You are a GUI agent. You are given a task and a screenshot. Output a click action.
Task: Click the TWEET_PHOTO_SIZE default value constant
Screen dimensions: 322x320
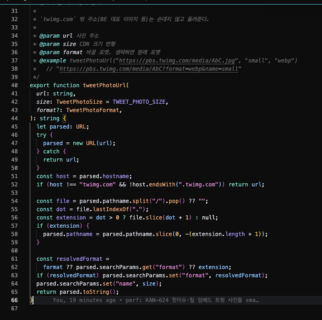[139, 102]
